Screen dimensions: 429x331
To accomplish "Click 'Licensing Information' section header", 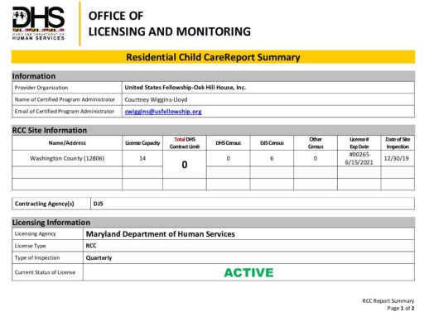I will point(213,223).
